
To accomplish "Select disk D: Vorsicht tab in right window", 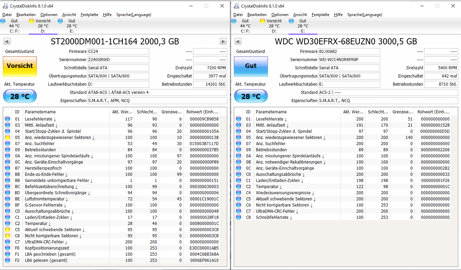I will click(x=274, y=26).
